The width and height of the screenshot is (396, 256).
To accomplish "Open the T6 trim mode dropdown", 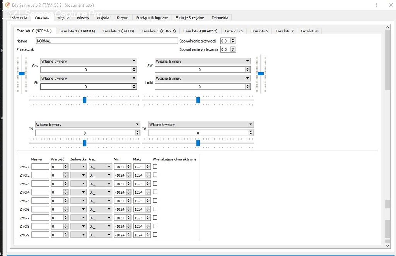I will [x=201, y=125].
